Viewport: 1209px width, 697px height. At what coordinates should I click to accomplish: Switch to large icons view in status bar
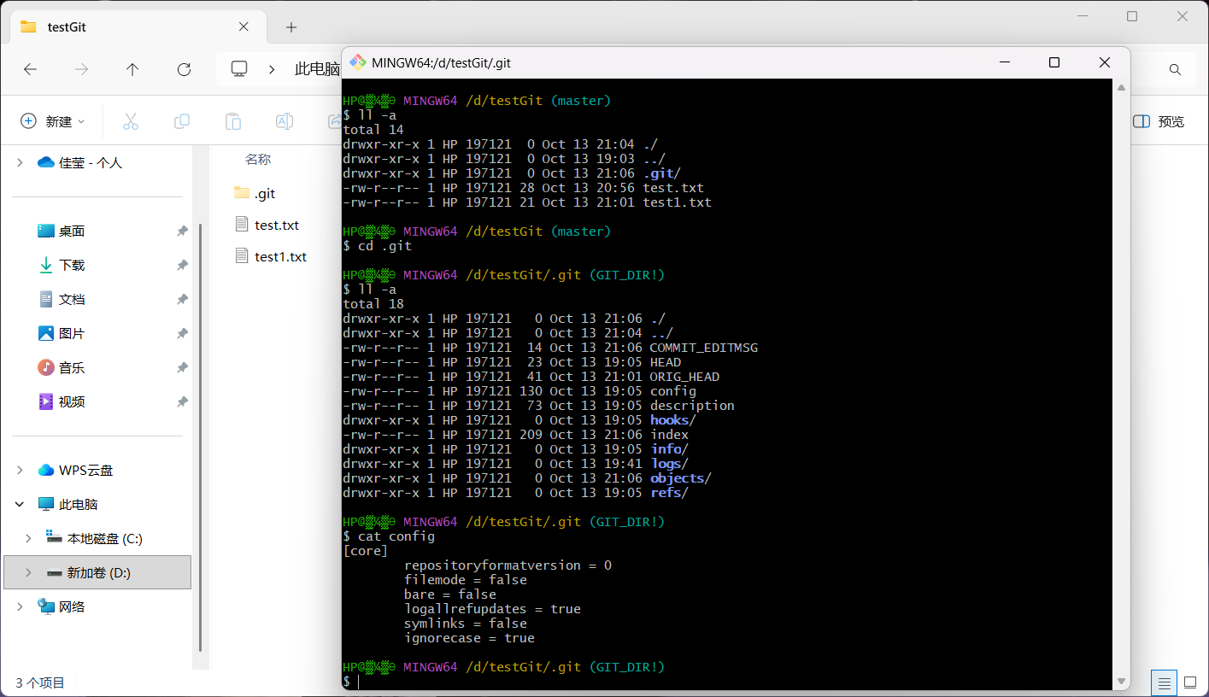(x=1189, y=683)
